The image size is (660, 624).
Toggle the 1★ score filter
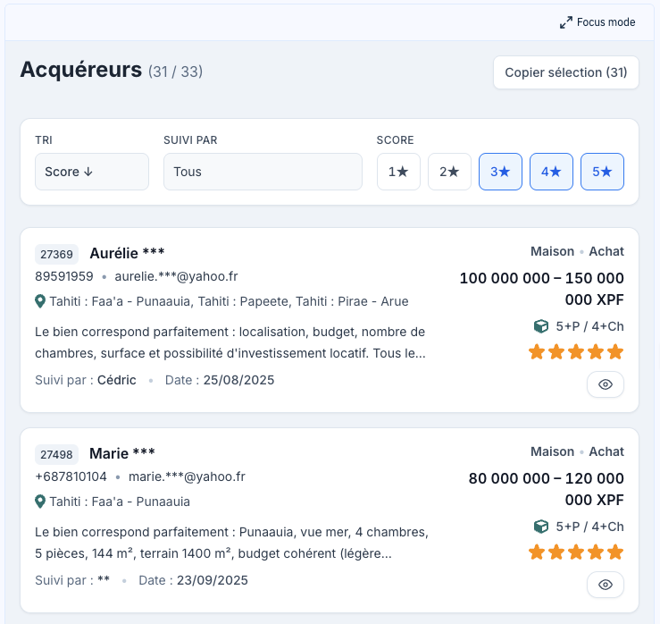coord(398,172)
